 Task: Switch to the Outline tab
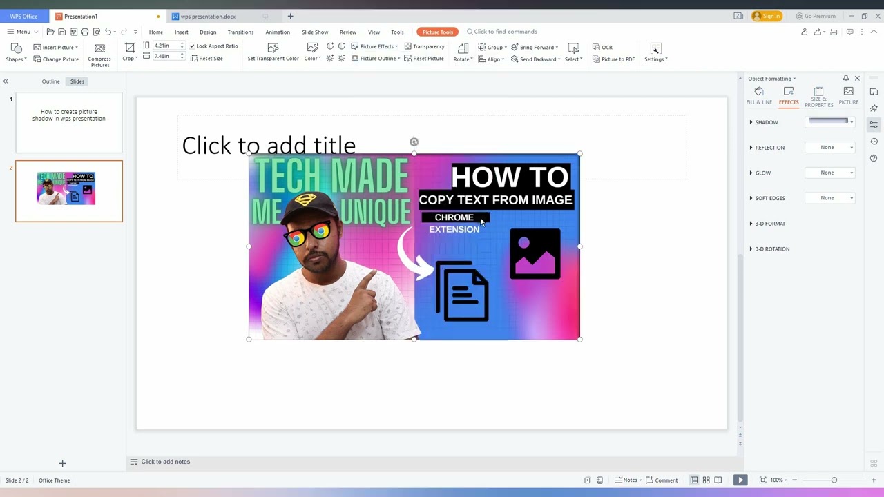50,81
